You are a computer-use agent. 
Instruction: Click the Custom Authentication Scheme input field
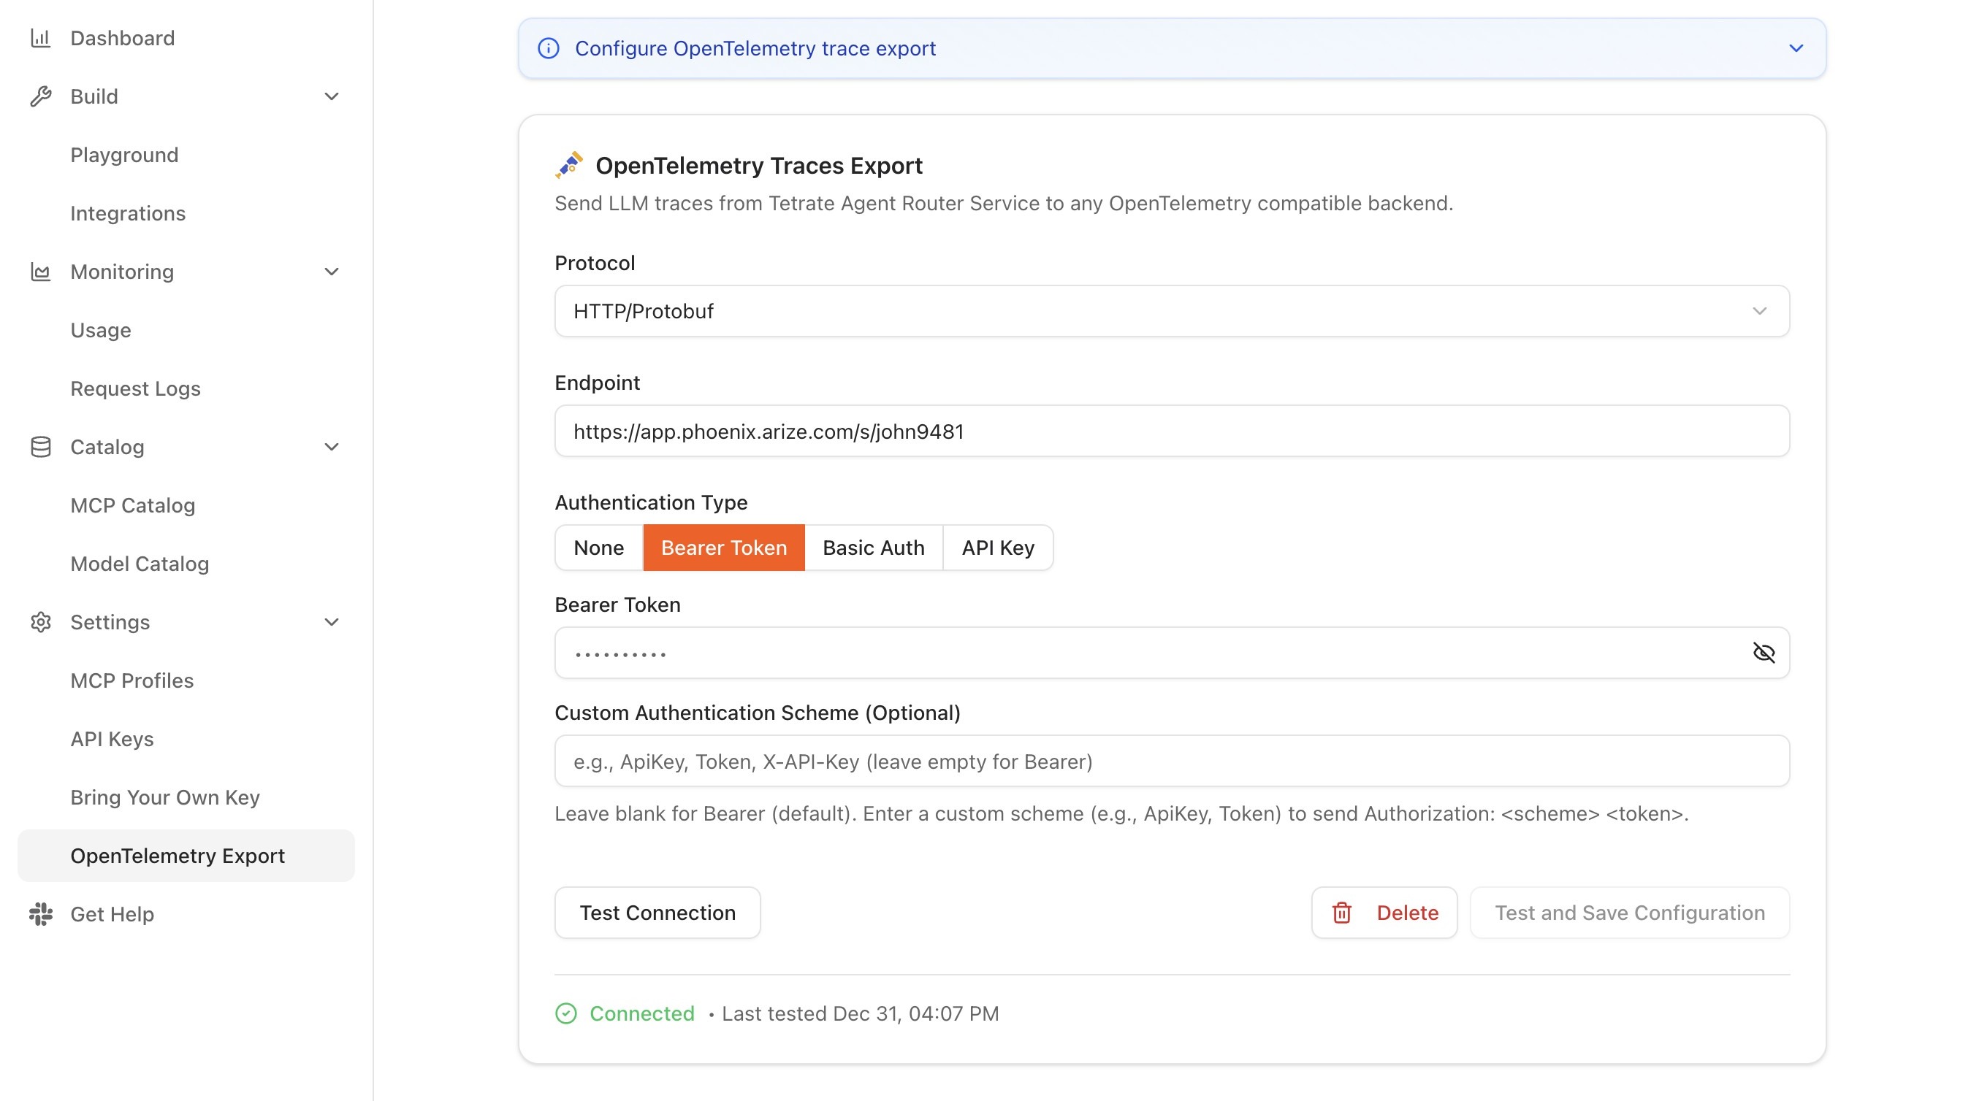click(x=1173, y=761)
